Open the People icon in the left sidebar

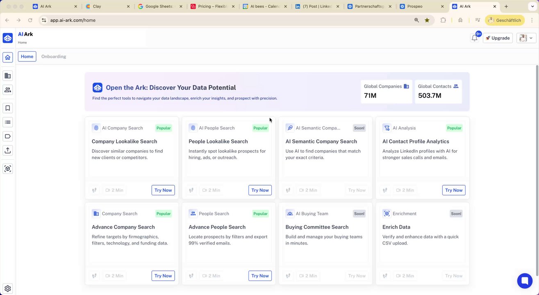tap(7, 90)
